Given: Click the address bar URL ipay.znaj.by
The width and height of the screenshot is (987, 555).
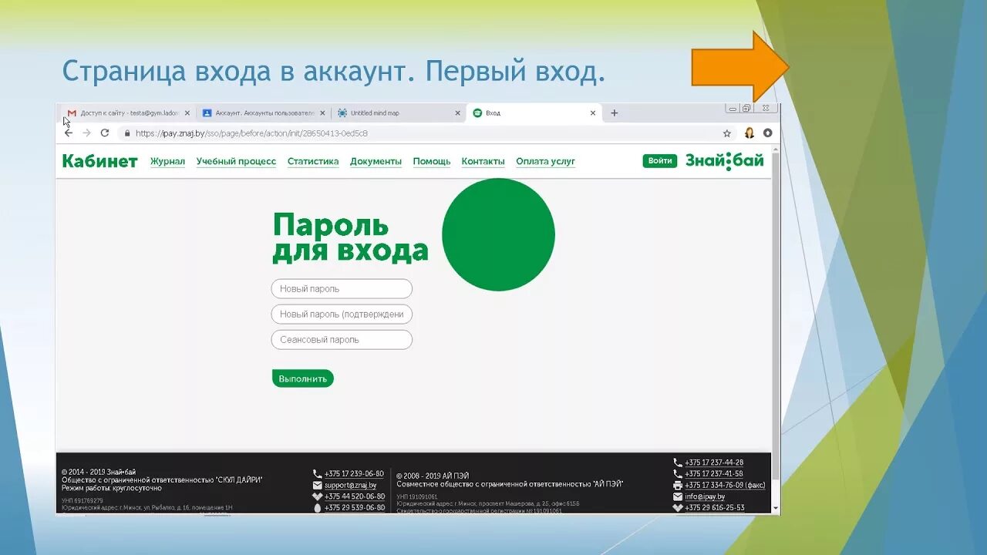Looking at the screenshot, I should pos(251,133).
